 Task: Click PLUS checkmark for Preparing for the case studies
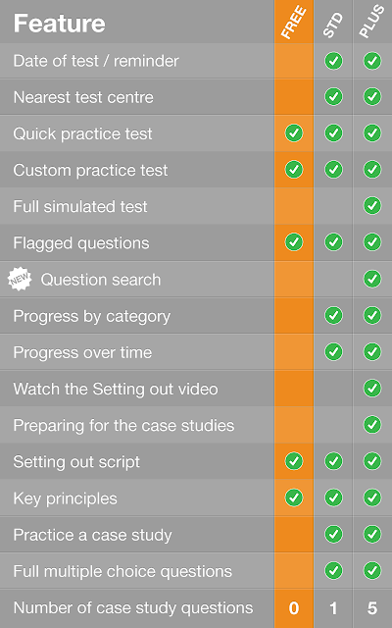click(372, 425)
